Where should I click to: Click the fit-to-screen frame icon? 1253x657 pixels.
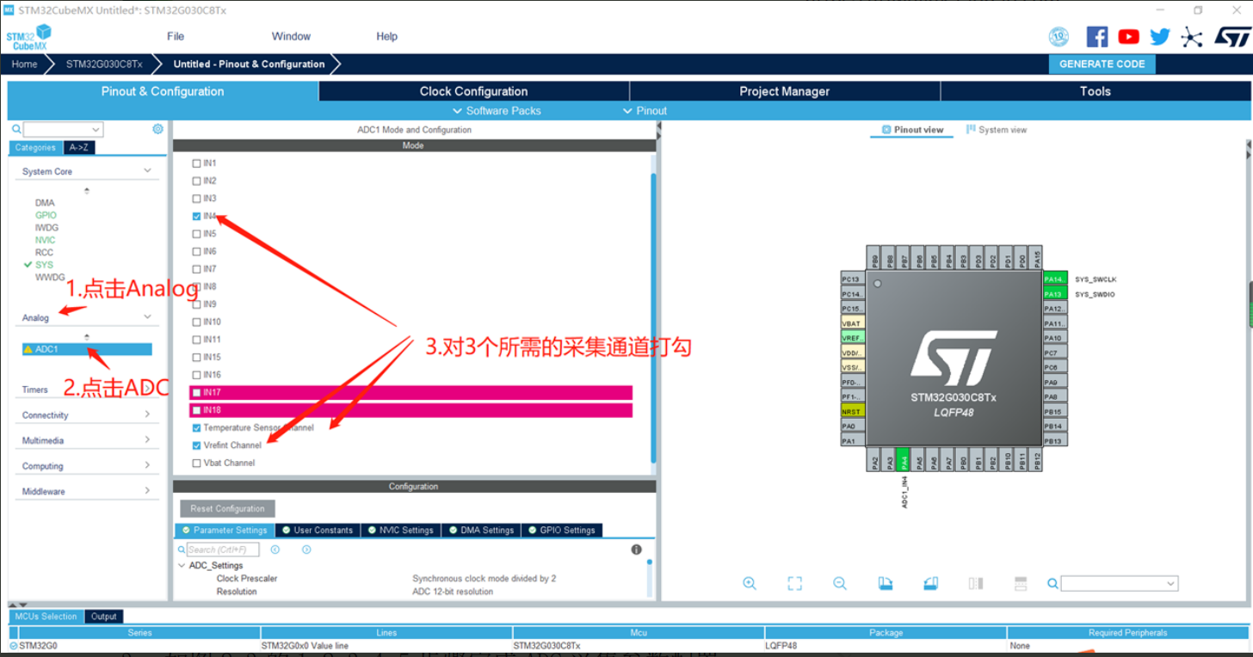(794, 583)
